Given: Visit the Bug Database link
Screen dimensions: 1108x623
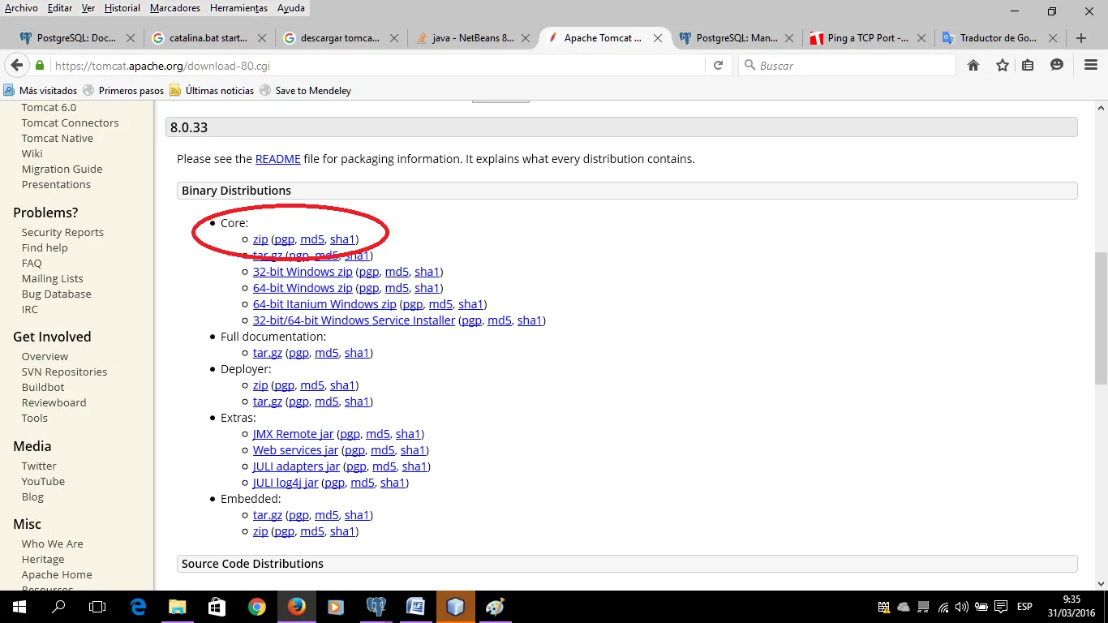Looking at the screenshot, I should click(x=56, y=294).
